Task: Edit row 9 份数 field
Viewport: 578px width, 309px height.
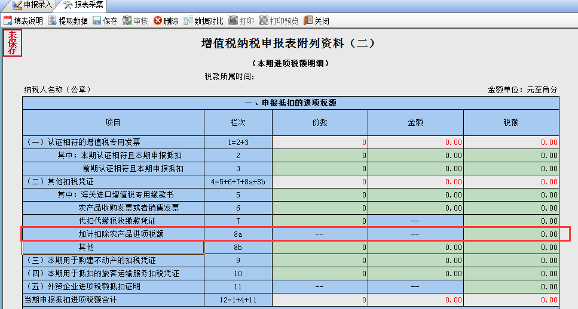Action: point(320,261)
